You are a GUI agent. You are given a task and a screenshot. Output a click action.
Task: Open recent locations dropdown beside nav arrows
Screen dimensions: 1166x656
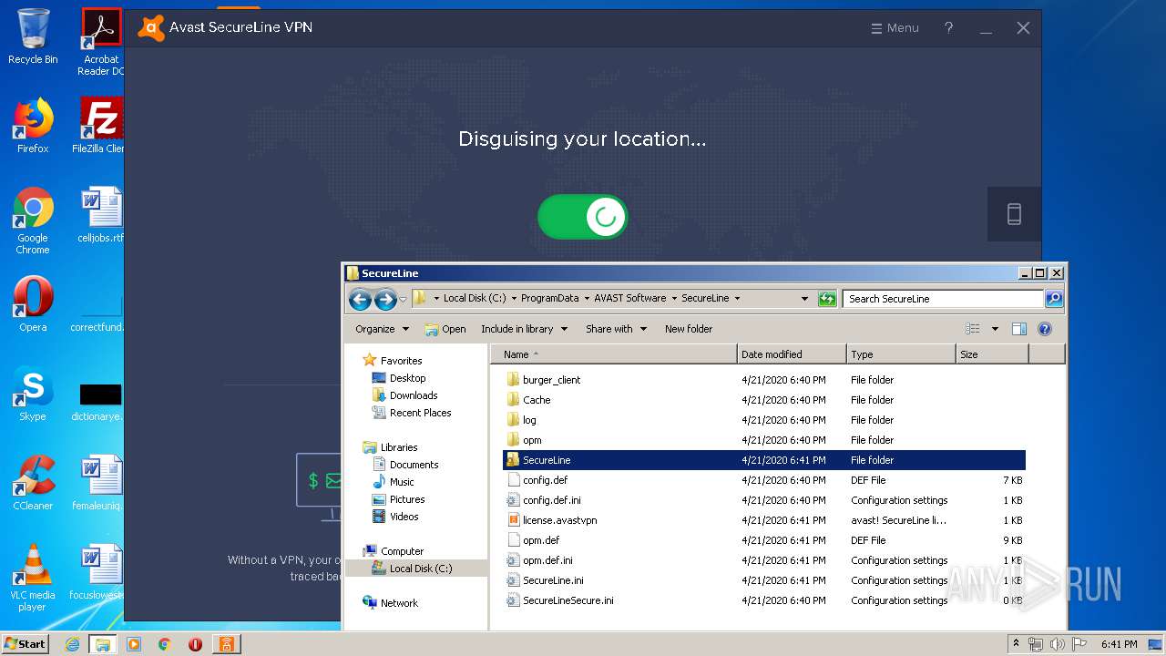(x=403, y=299)
